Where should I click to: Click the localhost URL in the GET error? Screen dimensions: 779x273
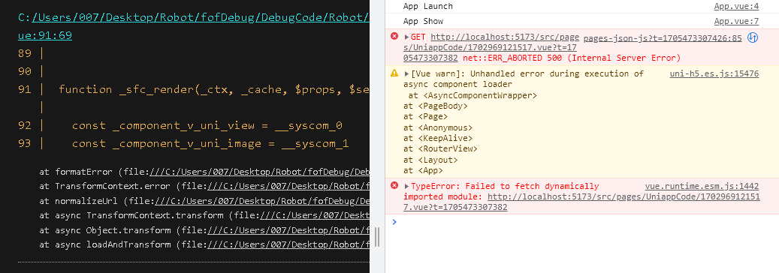(504, 47)
